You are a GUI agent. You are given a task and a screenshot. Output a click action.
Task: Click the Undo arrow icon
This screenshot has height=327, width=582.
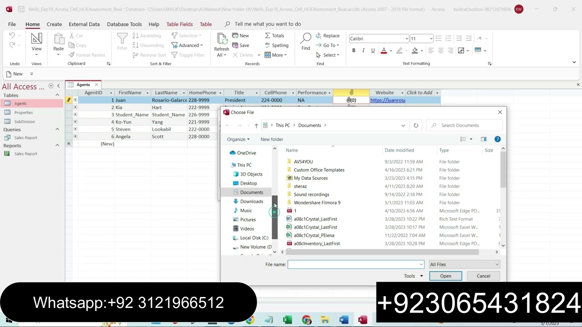click(x=12, y=35)
